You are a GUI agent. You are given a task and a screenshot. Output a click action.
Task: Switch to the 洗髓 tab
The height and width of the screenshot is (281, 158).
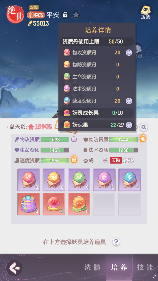click(92, 267)
